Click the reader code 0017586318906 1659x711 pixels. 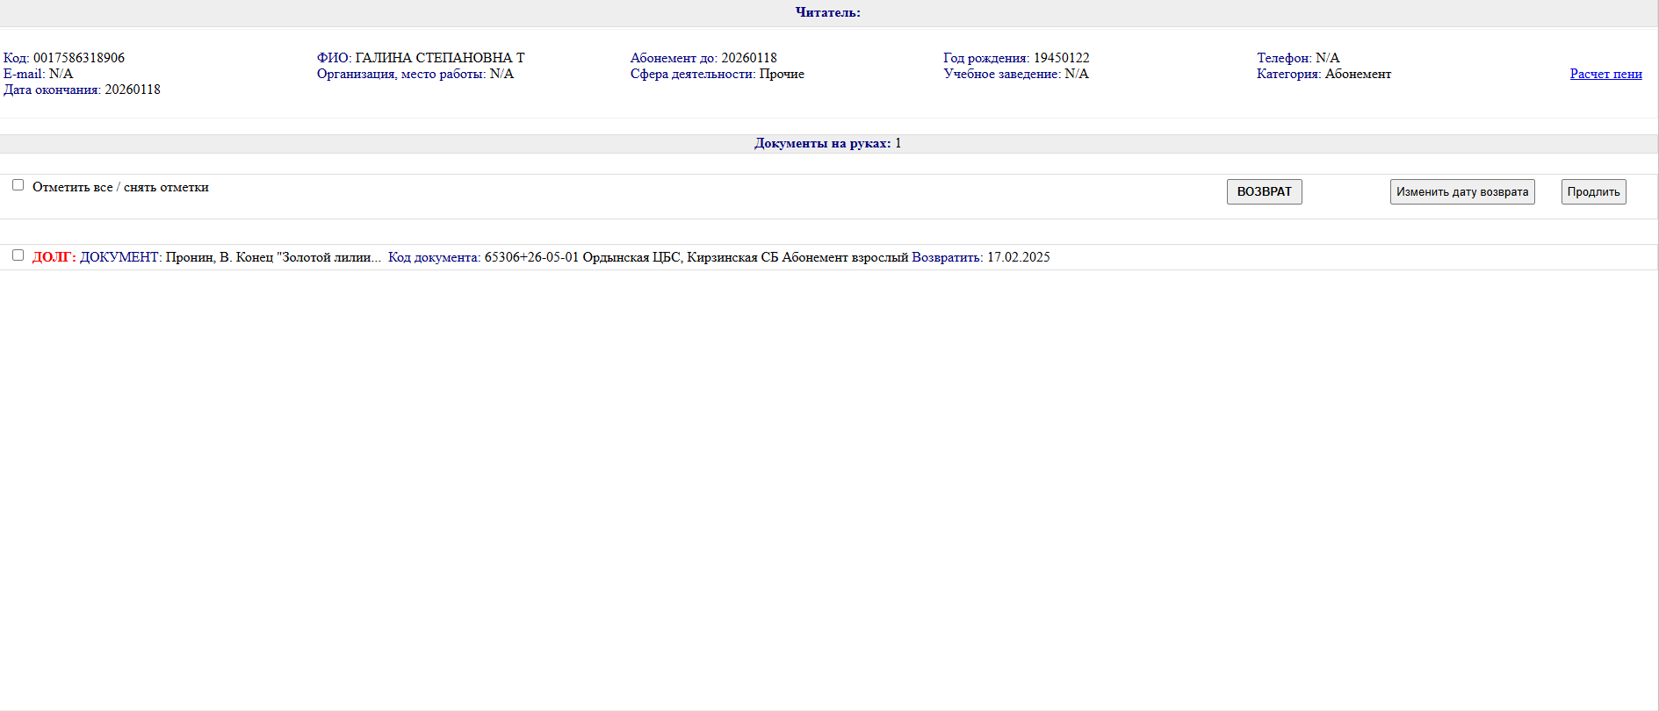pyautogui.click(x=79, y=58)
